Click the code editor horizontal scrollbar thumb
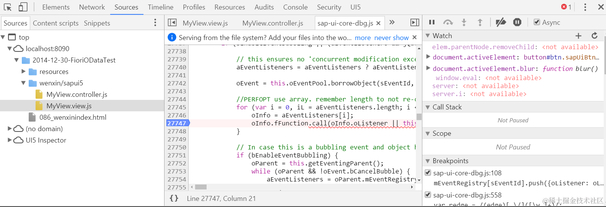Viewport: 606px width, 207px height. point(201,187)
